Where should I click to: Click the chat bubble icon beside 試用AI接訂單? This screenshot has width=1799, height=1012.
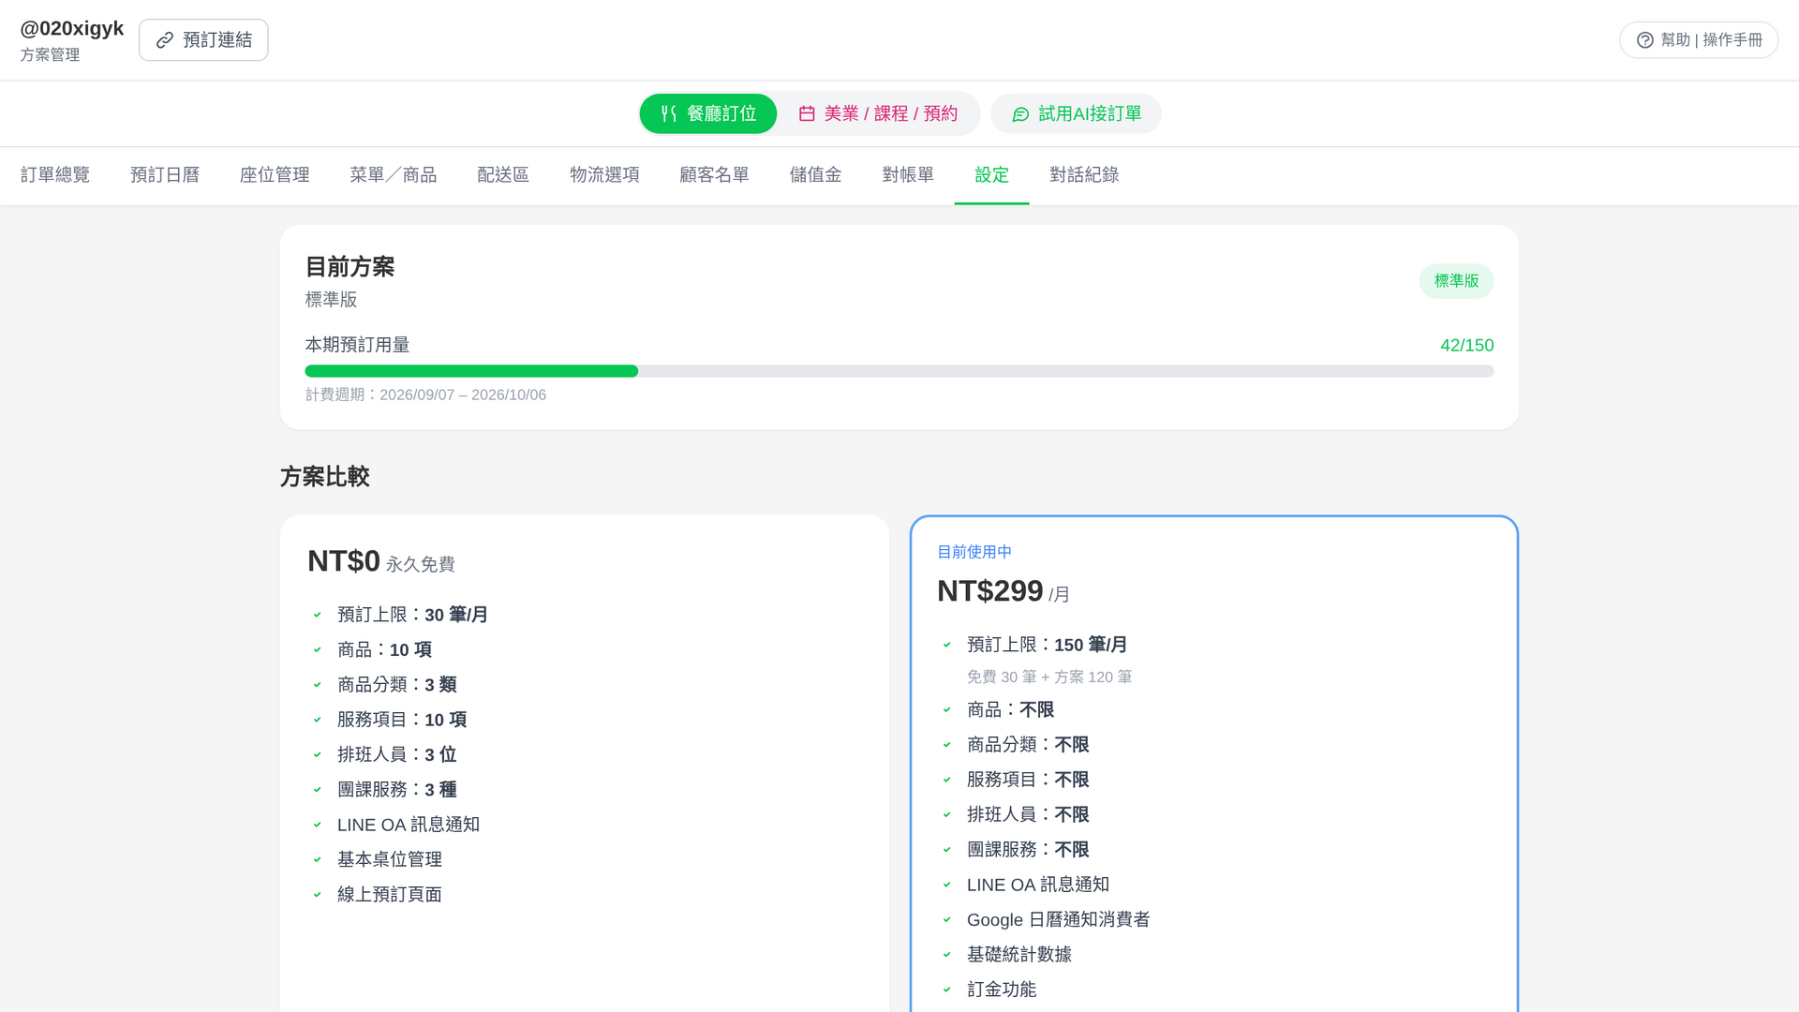coord(1021,114)
